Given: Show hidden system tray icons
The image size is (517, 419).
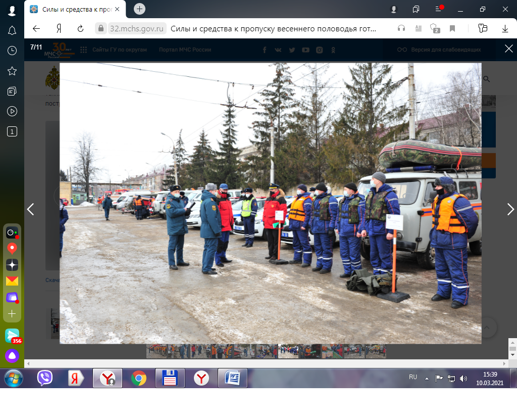Looking at the screenshot, I should click(427, 379).
